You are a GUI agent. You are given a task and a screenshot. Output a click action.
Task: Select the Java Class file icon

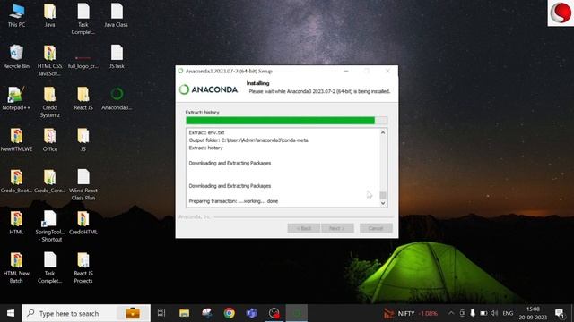coord(116,14)
